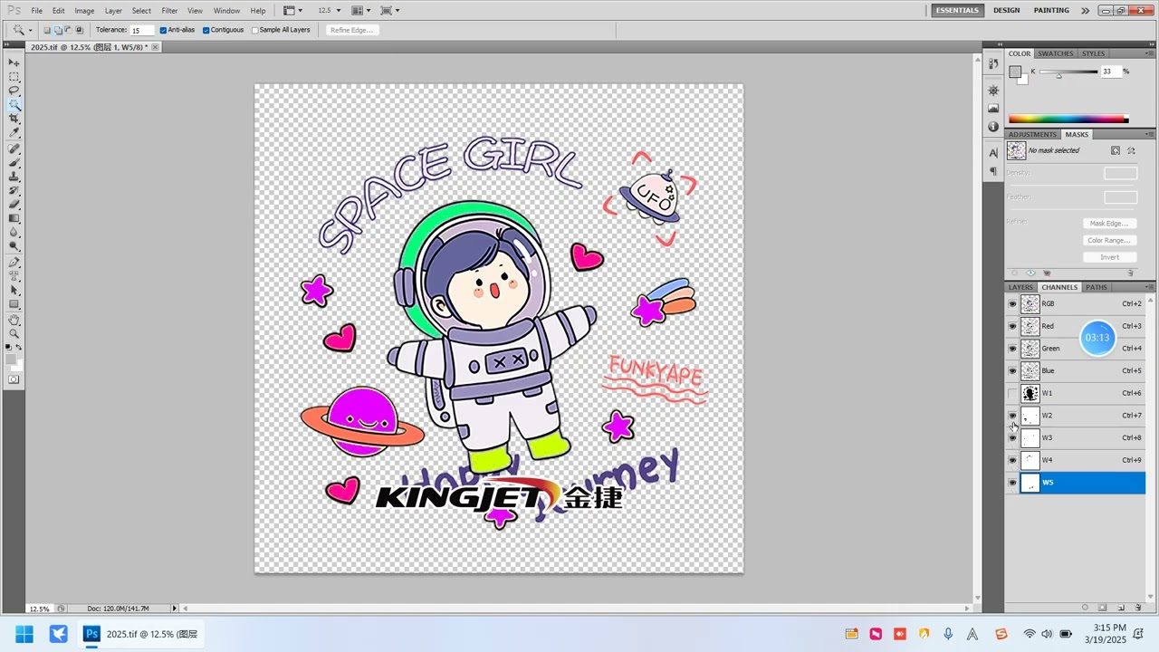Select the Clone Stamp tool
Viewport: 1159px width, 652px height.
tap(14, 177)
